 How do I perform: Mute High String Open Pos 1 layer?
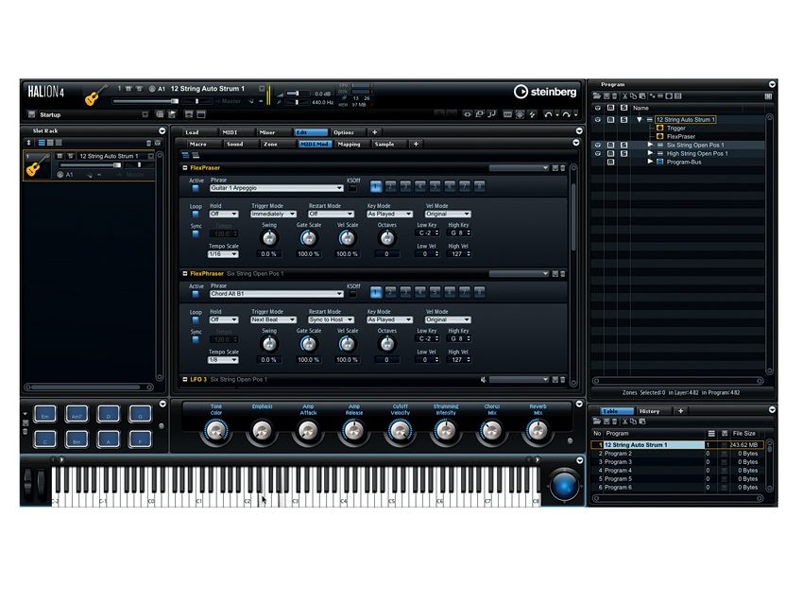click(x=610, y=154)
